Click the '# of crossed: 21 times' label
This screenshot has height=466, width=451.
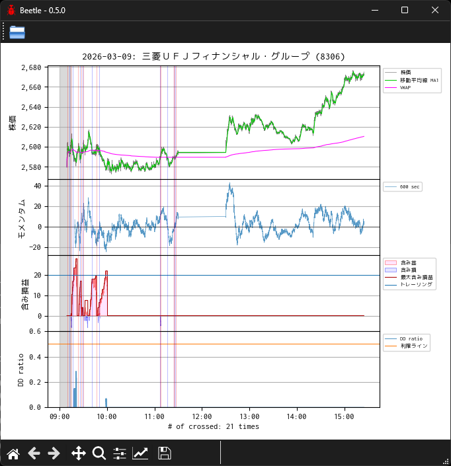pyautogui.click(x=214, y=426)
